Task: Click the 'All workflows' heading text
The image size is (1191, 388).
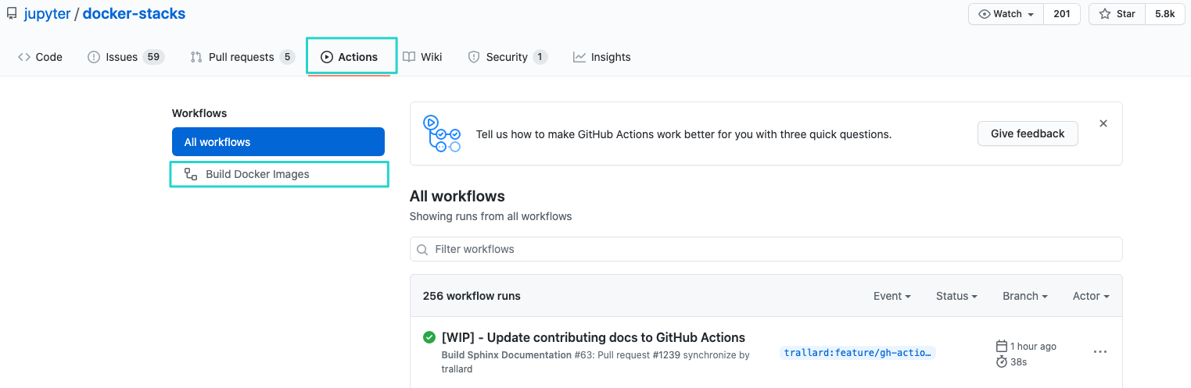Action: coord(457,196)
